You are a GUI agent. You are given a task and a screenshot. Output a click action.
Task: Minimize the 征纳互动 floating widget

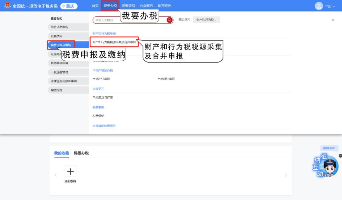click(340, 156)
